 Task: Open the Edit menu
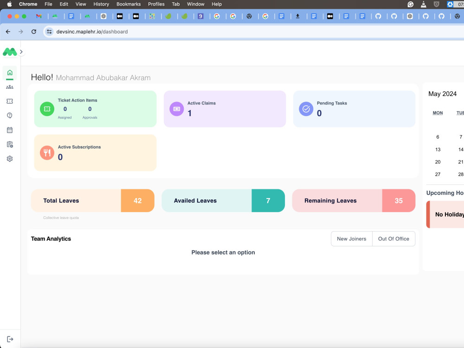[x=64, y=4]
